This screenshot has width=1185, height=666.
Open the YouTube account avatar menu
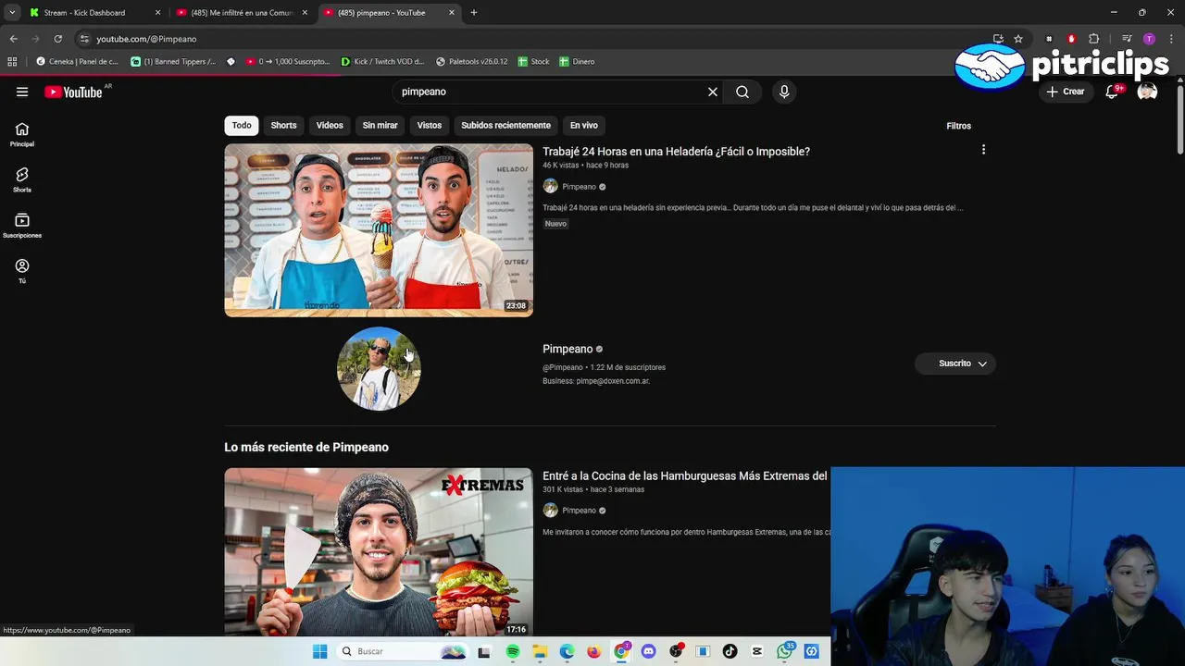pyautogui.click(x=1147, y=92)
